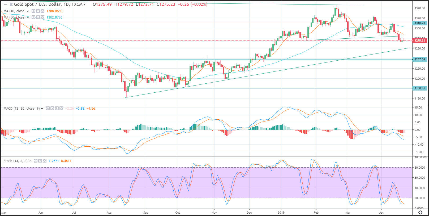Click the MACD (12, 26, close, 9) label
Screen dimensions: 429x216
tap(22, 109)
